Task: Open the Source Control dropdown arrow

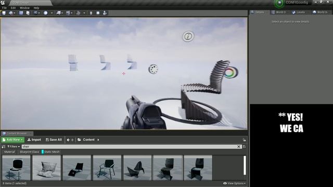Action: click(x=15, y=13)
